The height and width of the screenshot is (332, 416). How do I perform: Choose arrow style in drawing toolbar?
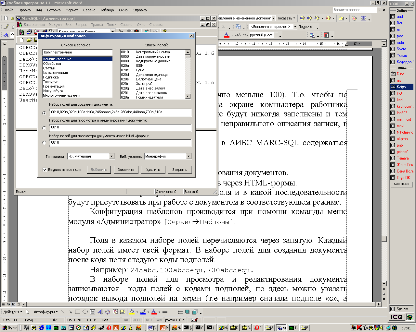click(180, 312)
